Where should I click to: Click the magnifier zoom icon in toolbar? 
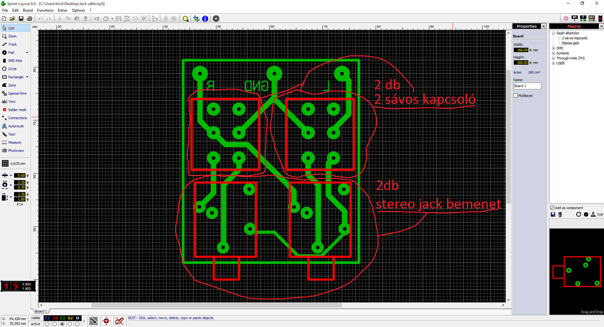click(185, 18)
